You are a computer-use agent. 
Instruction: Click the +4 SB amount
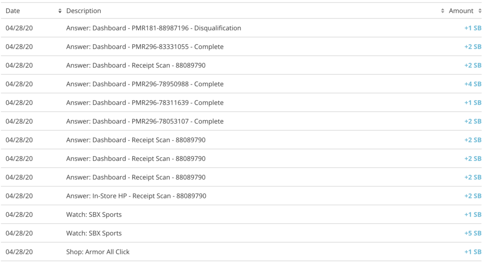tap(473, 84)
